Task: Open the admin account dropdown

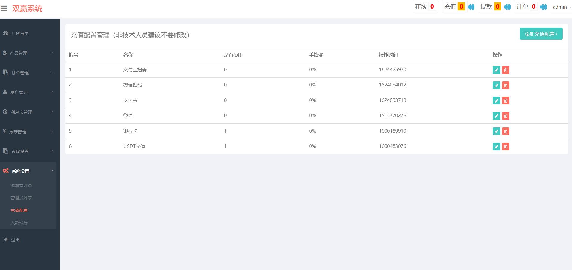Action: pyautogui.click(x=562, y=7)
